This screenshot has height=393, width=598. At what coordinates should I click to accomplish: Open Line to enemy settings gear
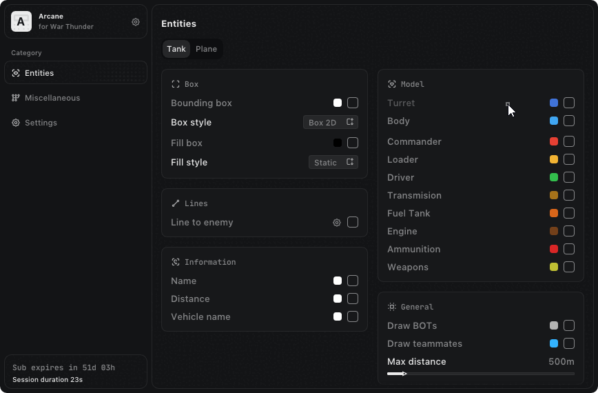pyautogui.click(x=337, y=222)
